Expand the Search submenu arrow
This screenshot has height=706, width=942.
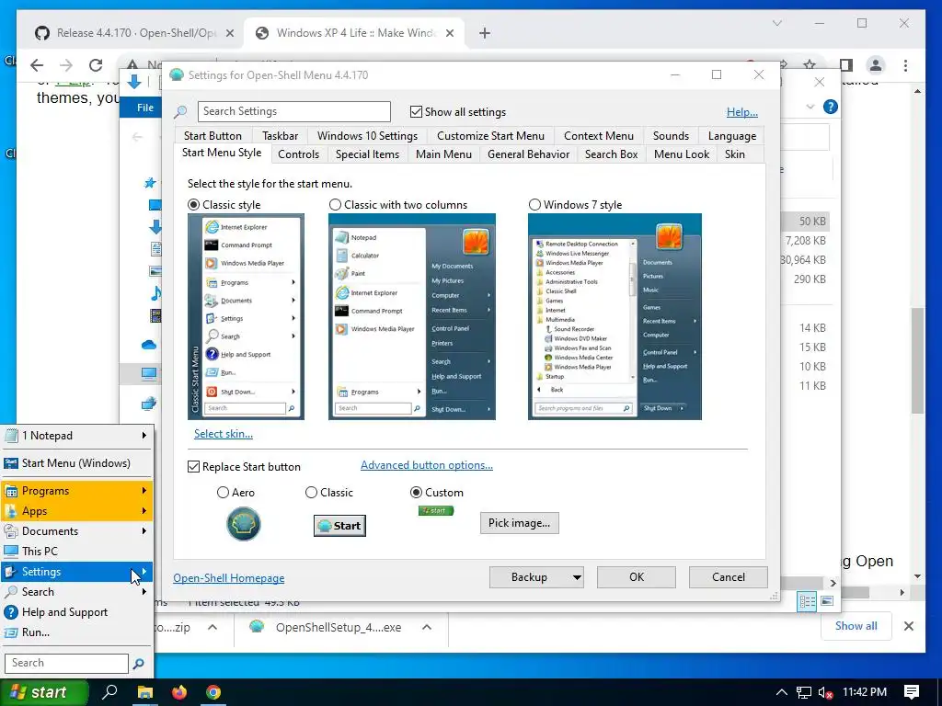tap(144, 591)
